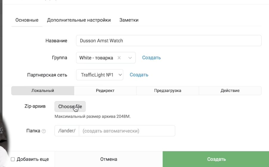This screenshot has width=269, height=167.
Task: Click Choose file for Zip-архив
Action: click(x=70, y=106)
